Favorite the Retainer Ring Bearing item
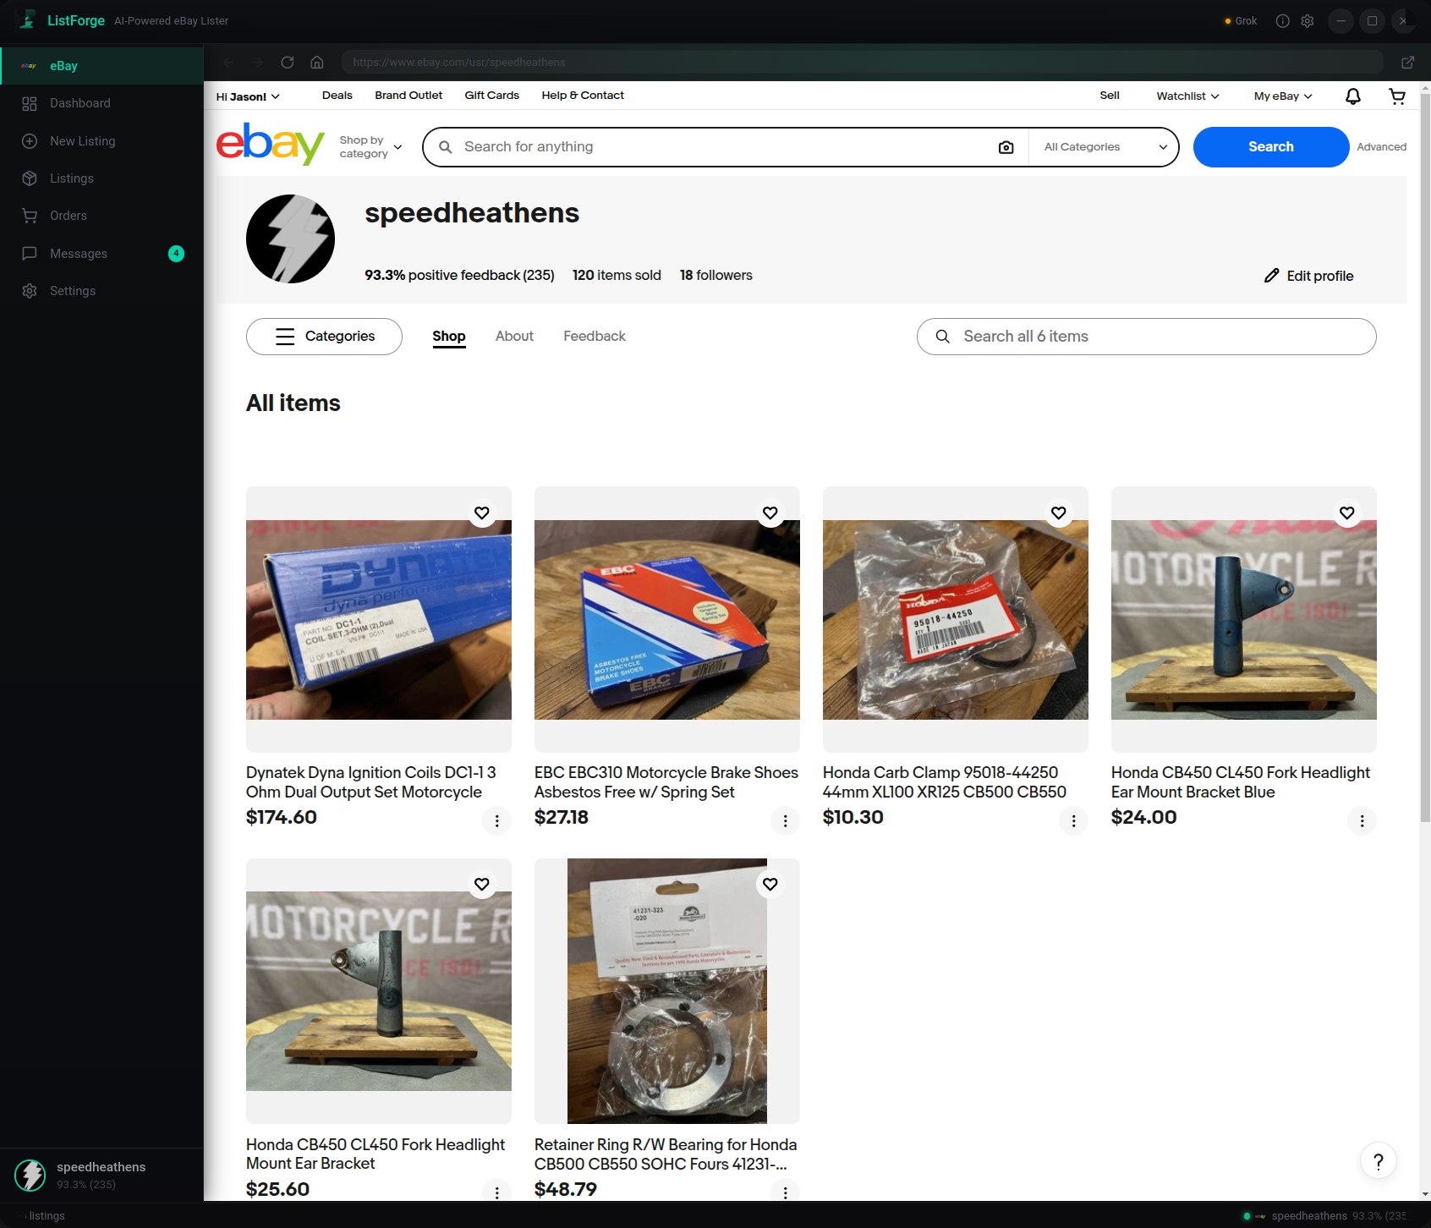The height and width of the screenshot is (1228, 1431). pos(770,884)
